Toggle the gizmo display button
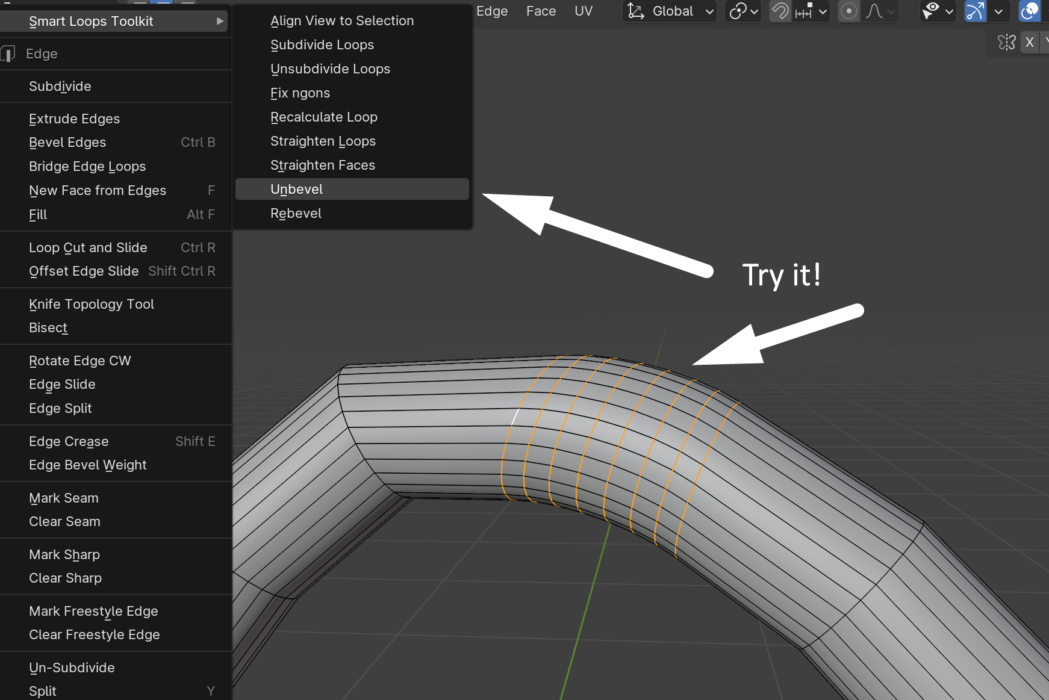 (975, 11)
